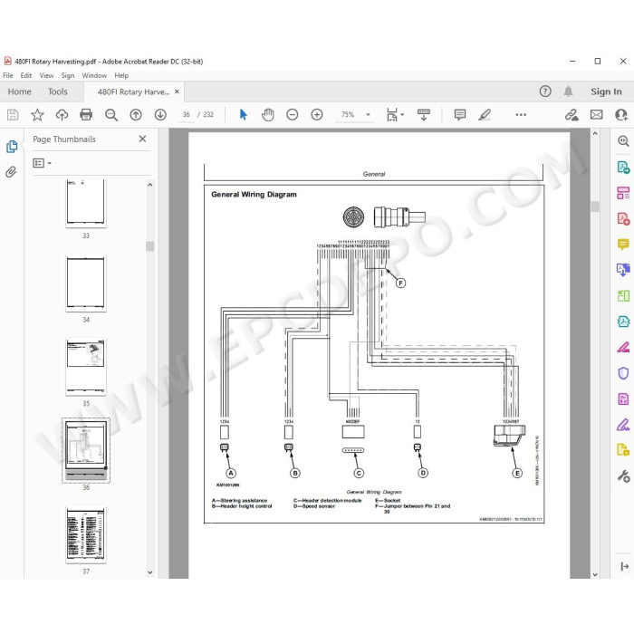Screen dimensions: 634x634
Task: Click thumbnails panel scroll up arrow
Action: tap(150, 185)
